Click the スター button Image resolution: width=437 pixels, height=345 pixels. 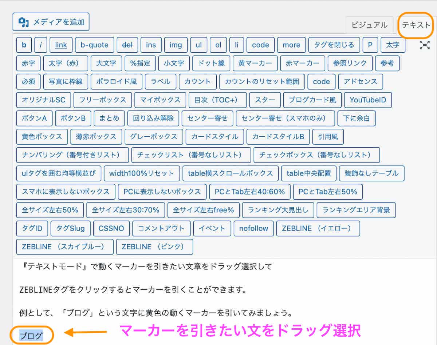tap(265, 100)
